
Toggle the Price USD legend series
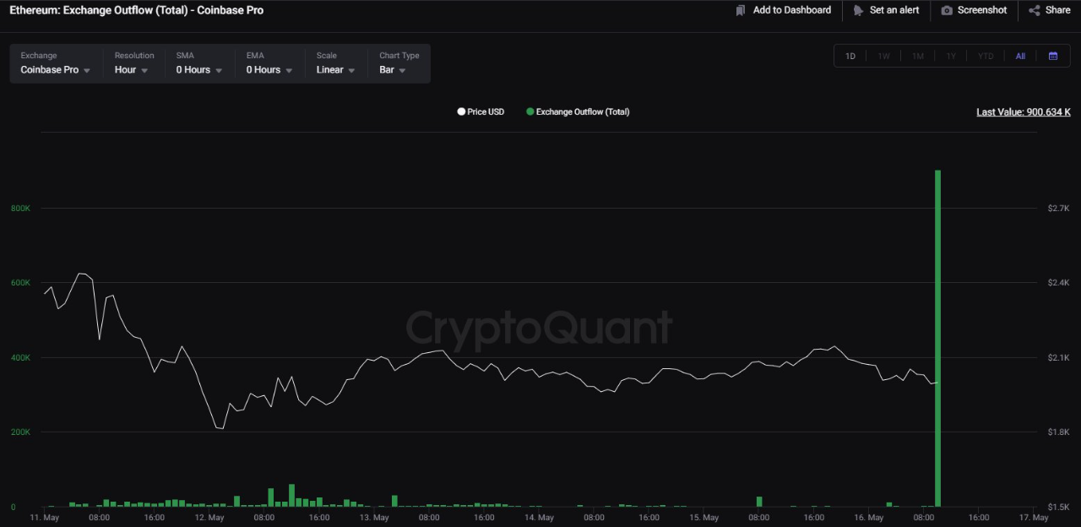click(x=481, y=111)
